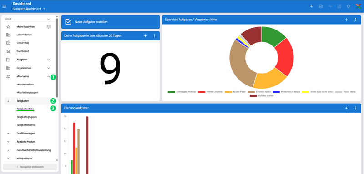This screenshot has height=174, width=364.
Task: Click the playlist-add icon in the header
Action: click(x=330, y=6)
